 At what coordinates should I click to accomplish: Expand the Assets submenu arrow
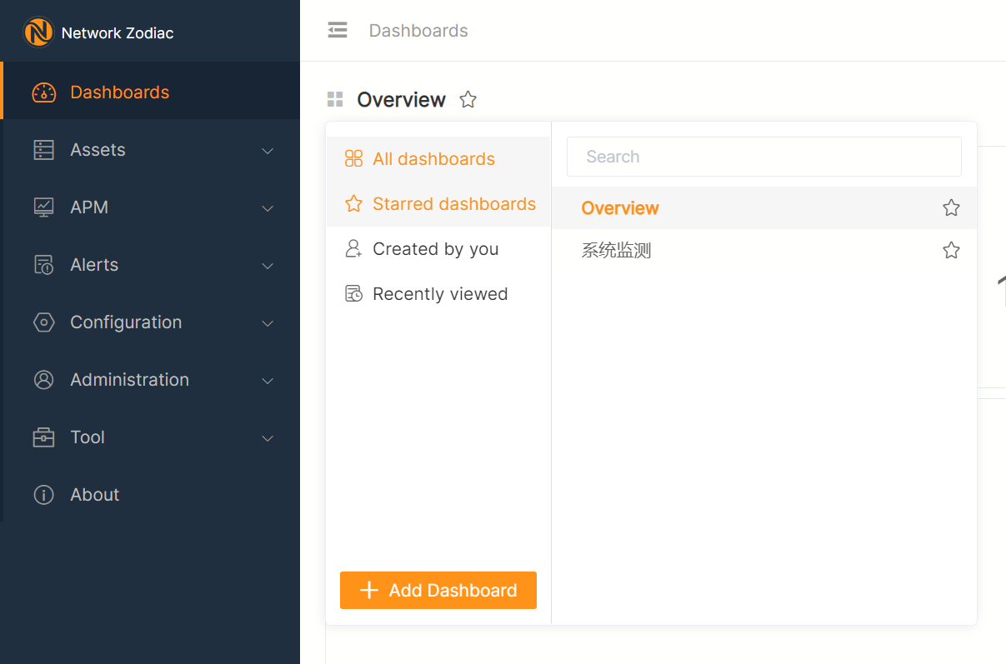pyautogui.click(x=268, y=151)
